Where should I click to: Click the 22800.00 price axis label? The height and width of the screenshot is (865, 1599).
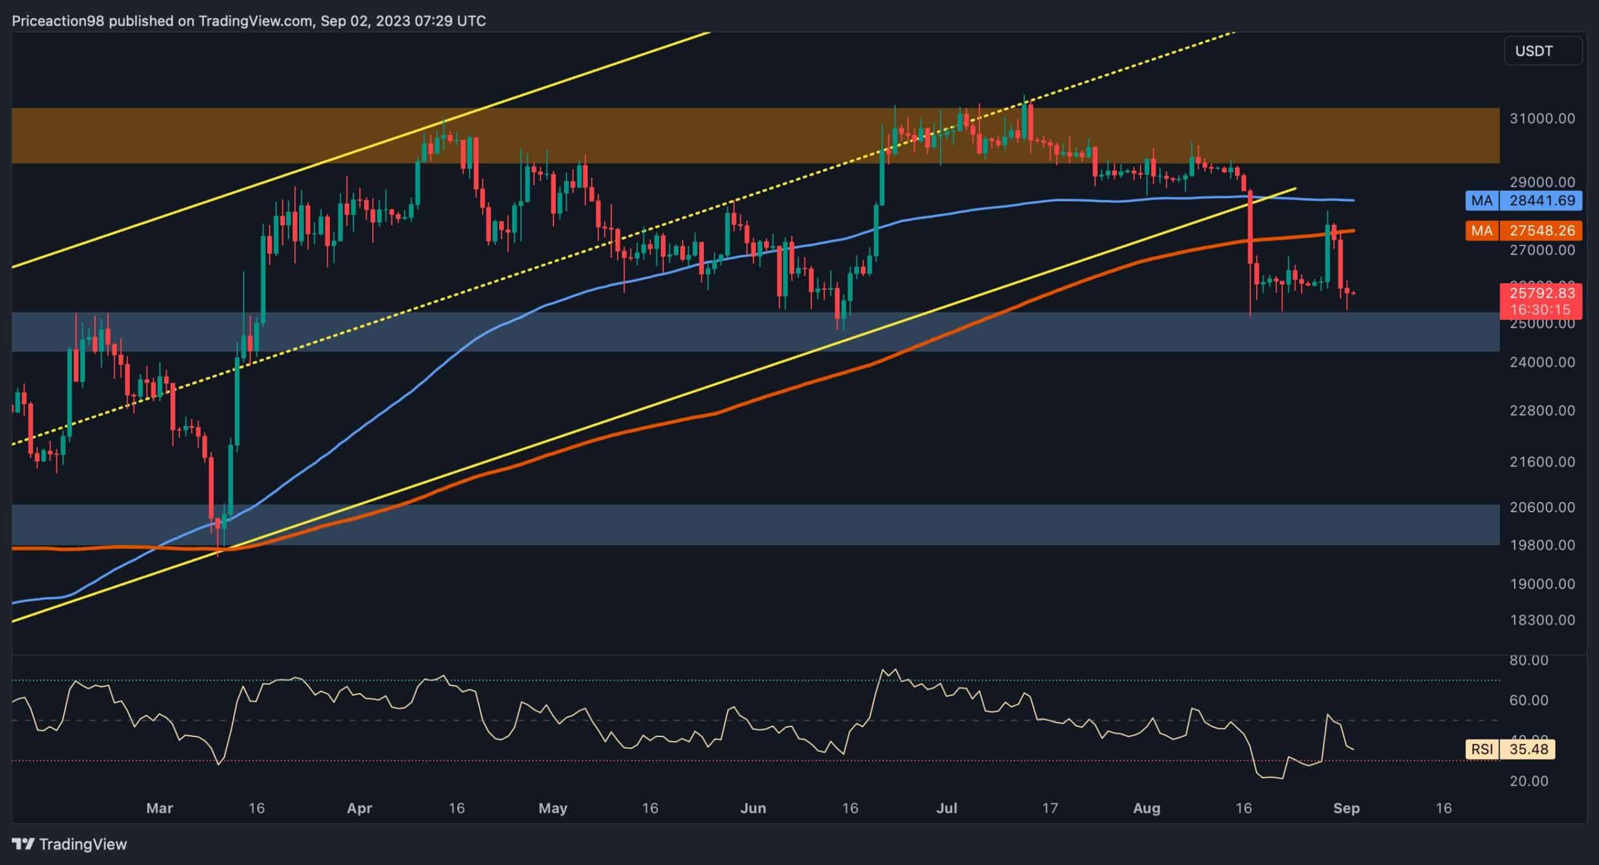(1542, 410)
